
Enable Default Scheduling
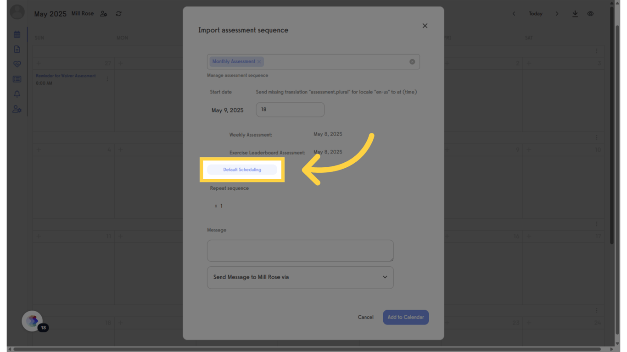coord(242,169)
